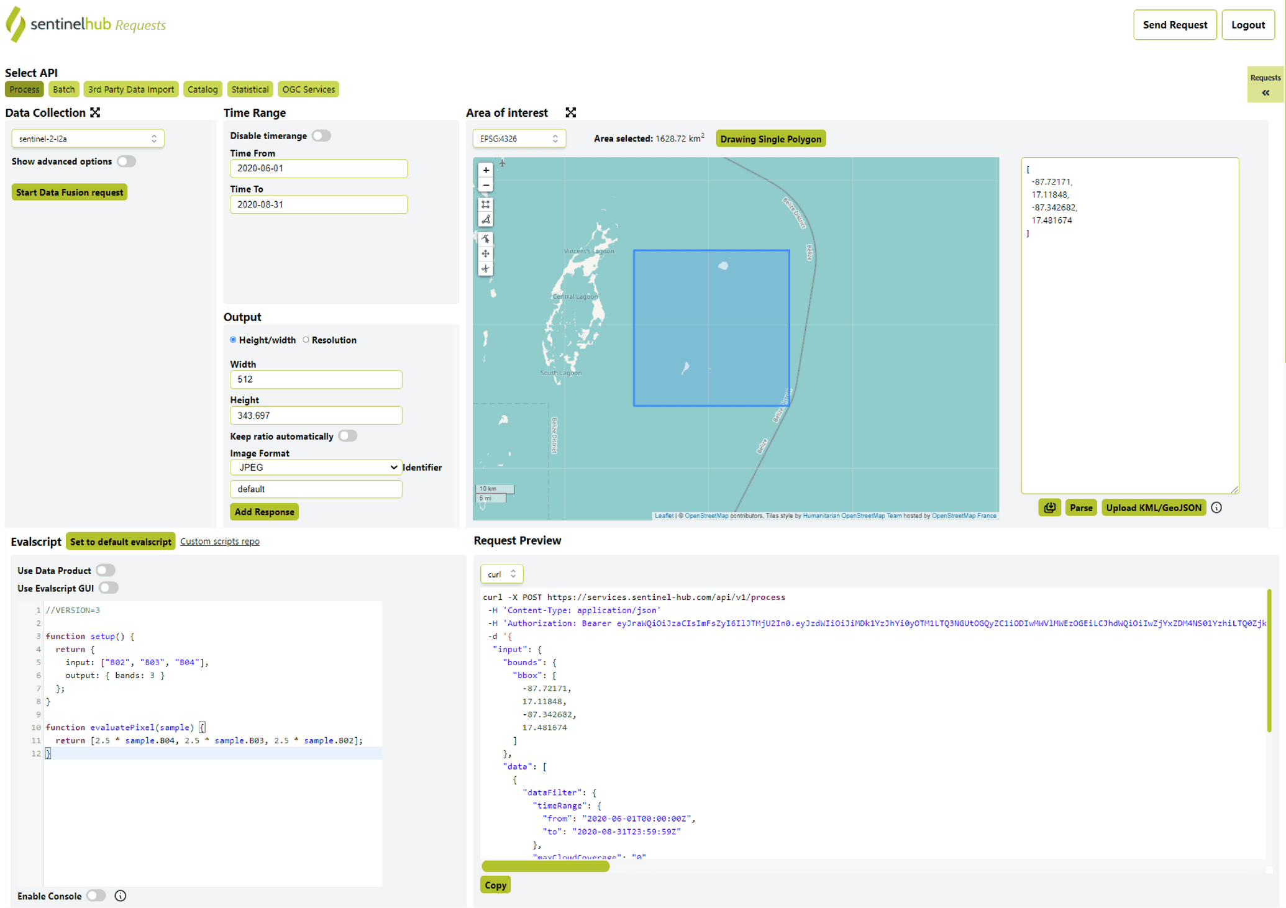The image size is (1286, 908).
Task: Select the Resolution radio option
Action: tap(306, 340)
